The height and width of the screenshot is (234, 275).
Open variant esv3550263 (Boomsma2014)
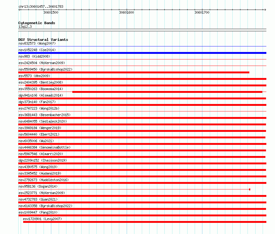coord(41,89)
